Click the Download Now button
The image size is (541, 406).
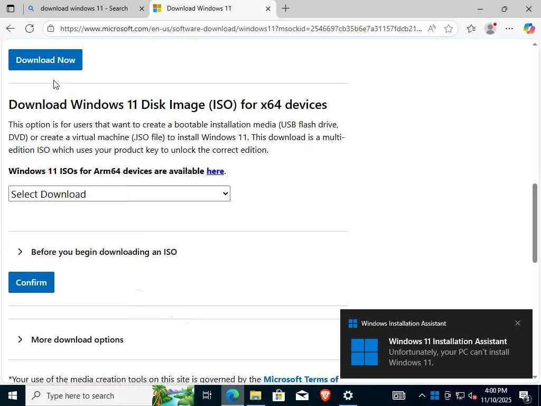[45, 60]
